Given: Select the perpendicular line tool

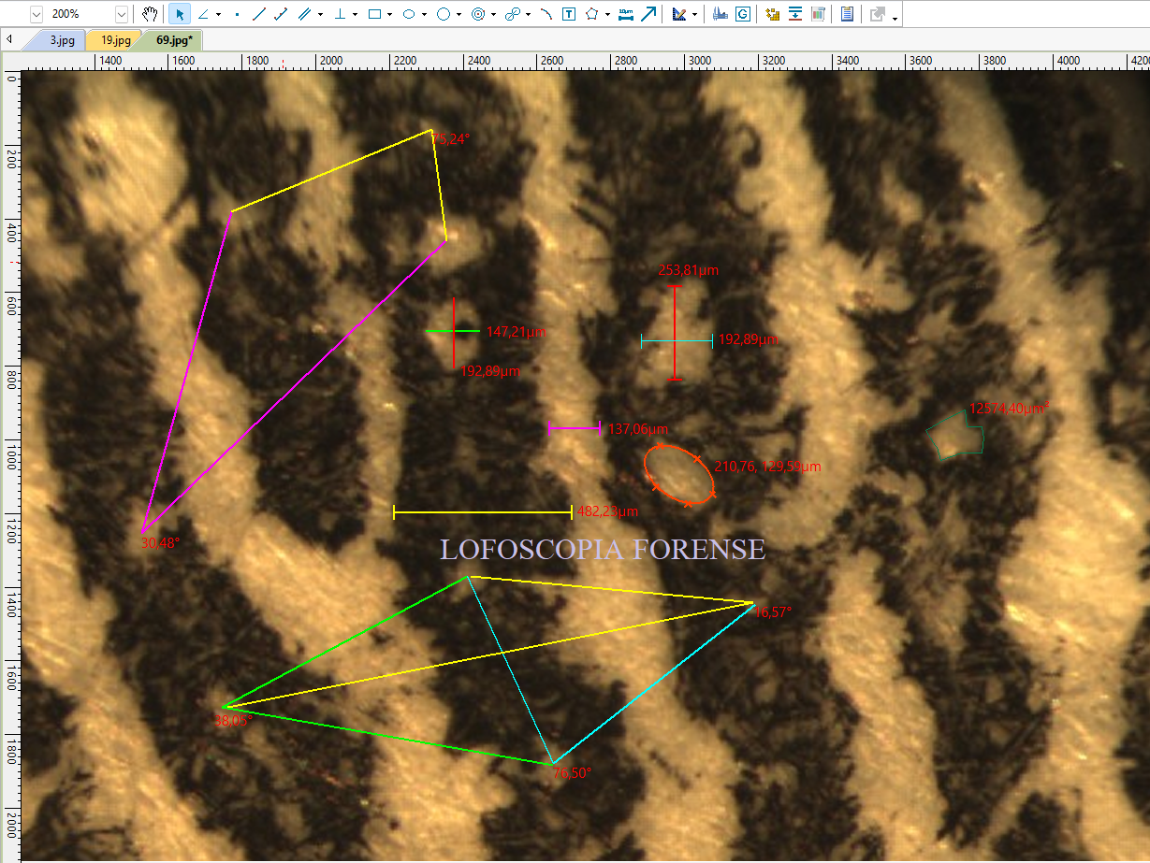Looking at the screenshot, I should 340,14.
